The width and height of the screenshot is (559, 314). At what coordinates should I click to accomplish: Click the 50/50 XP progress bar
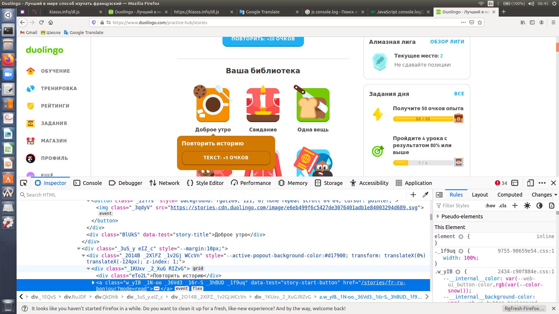click(x=423, y=119)
